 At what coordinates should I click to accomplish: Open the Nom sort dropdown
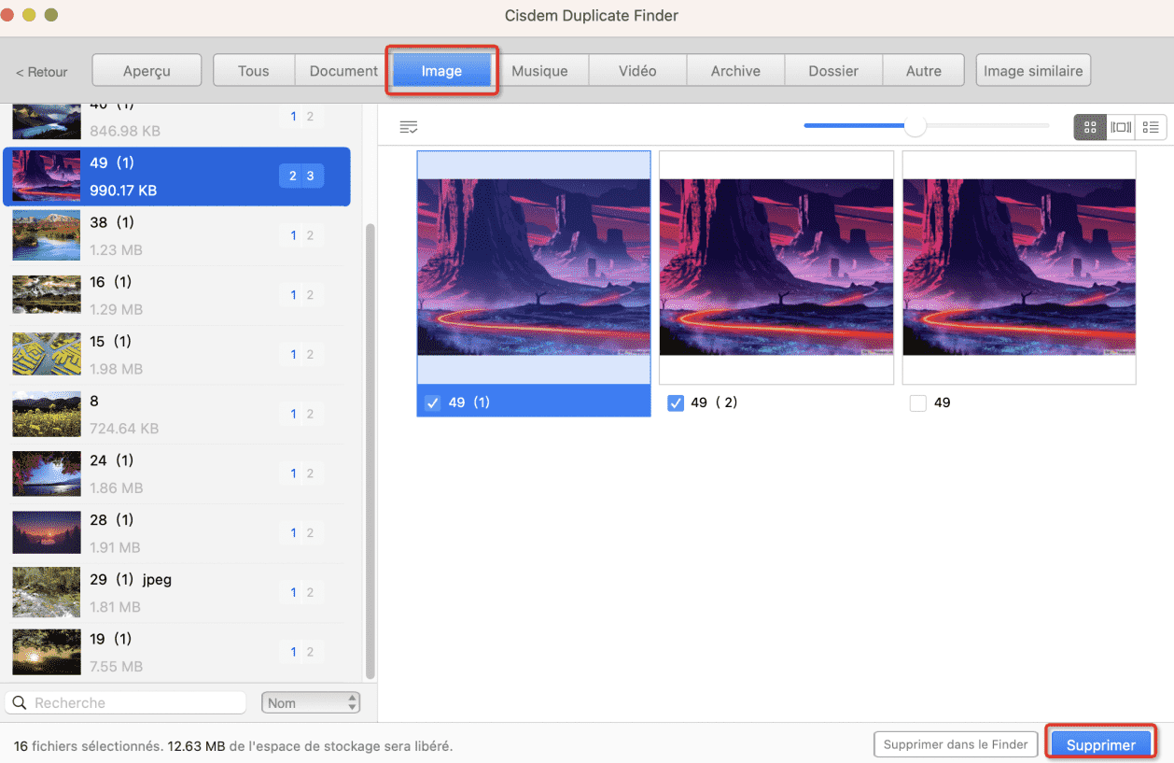[x=311, y=702]
